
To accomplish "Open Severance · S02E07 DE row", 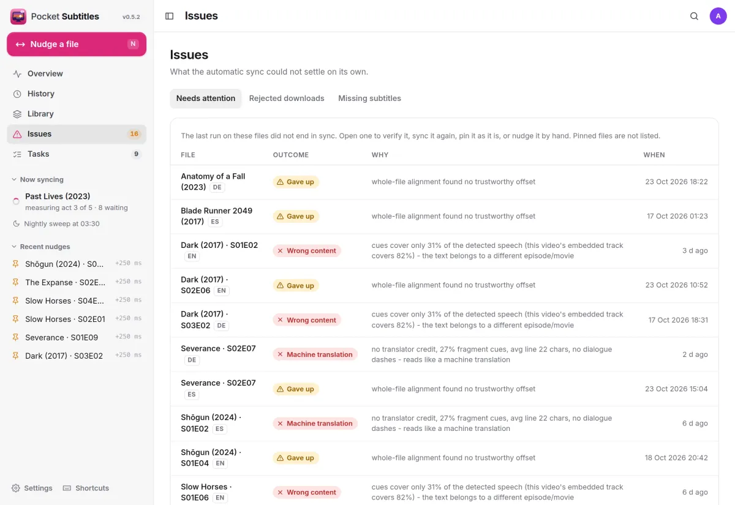I will click(444, 354).
